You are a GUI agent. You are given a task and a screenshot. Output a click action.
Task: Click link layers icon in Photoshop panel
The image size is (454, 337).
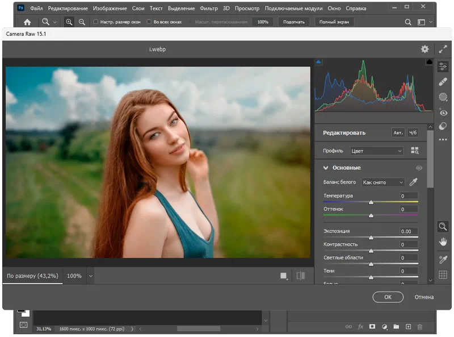(x=348, y=327)
